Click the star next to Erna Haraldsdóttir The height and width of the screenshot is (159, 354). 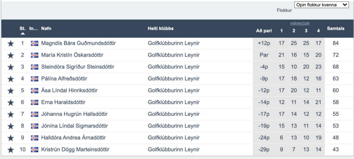(x=11, y=102)
